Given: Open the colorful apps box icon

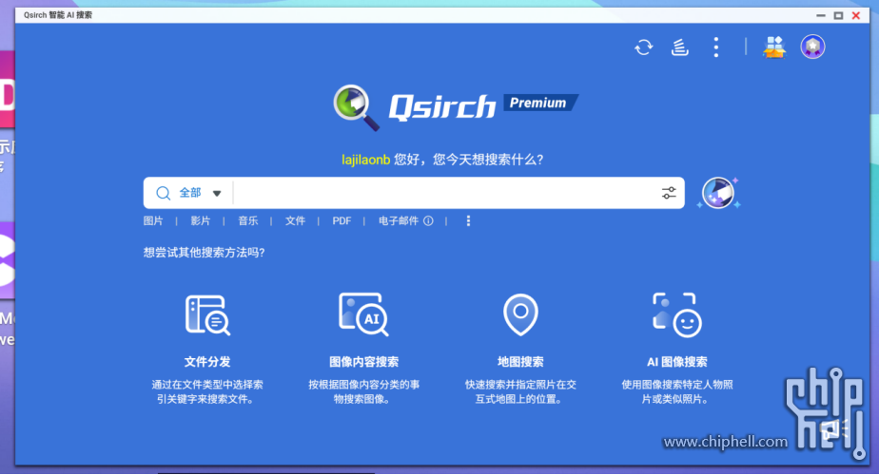Looking at the screenshot, I should 774,47.
